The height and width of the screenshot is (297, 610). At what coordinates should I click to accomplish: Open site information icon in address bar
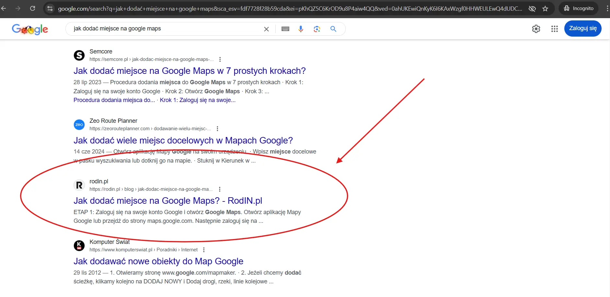pyautogui.click(x=50, y=9)
